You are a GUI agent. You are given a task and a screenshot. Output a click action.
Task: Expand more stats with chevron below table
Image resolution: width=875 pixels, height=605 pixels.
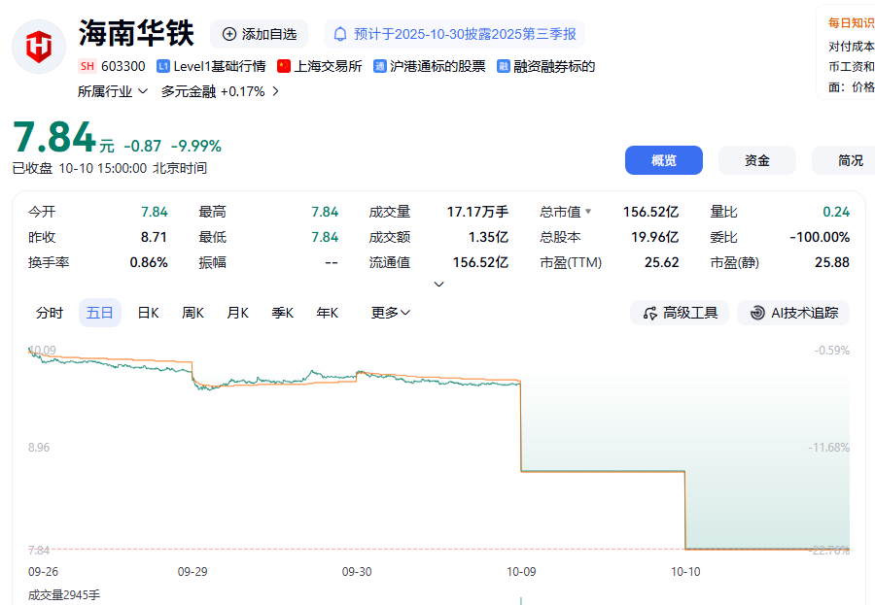click(439, 285)
